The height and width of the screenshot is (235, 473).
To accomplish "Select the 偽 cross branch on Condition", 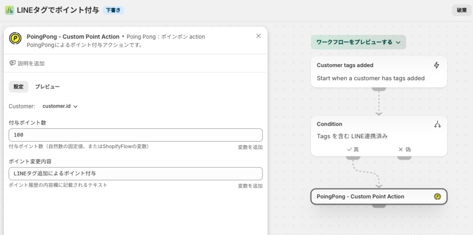I will click(x=404, y=149).
